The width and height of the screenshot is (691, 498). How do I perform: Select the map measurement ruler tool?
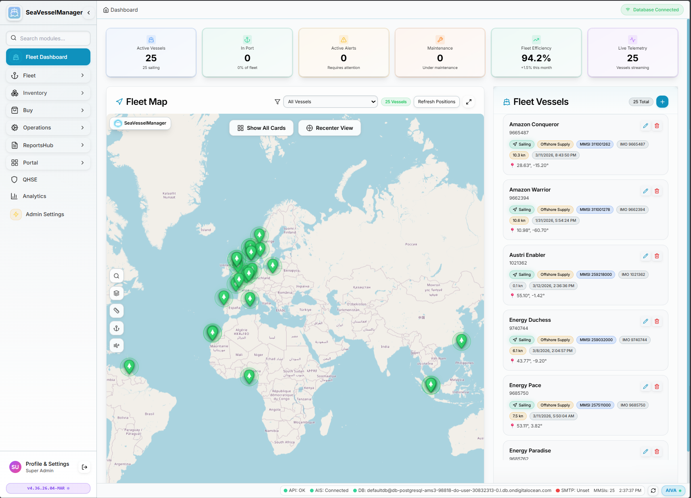[116, 310]
